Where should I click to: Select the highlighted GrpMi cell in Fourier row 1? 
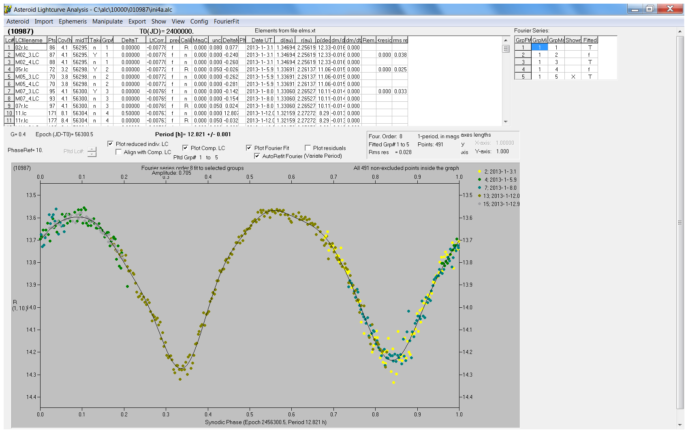[540, 47]
